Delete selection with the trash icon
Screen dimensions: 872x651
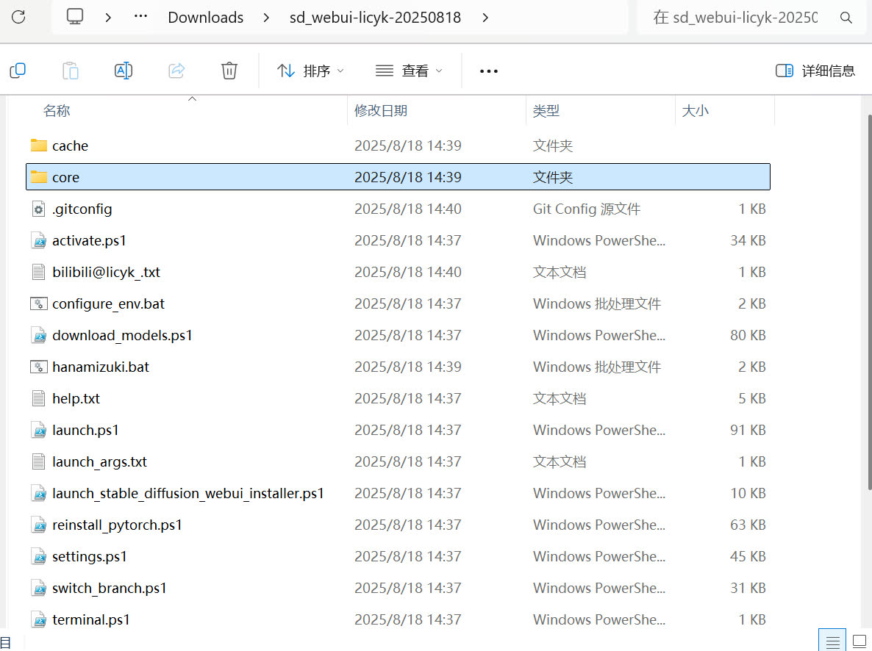(x=229, y=71)
